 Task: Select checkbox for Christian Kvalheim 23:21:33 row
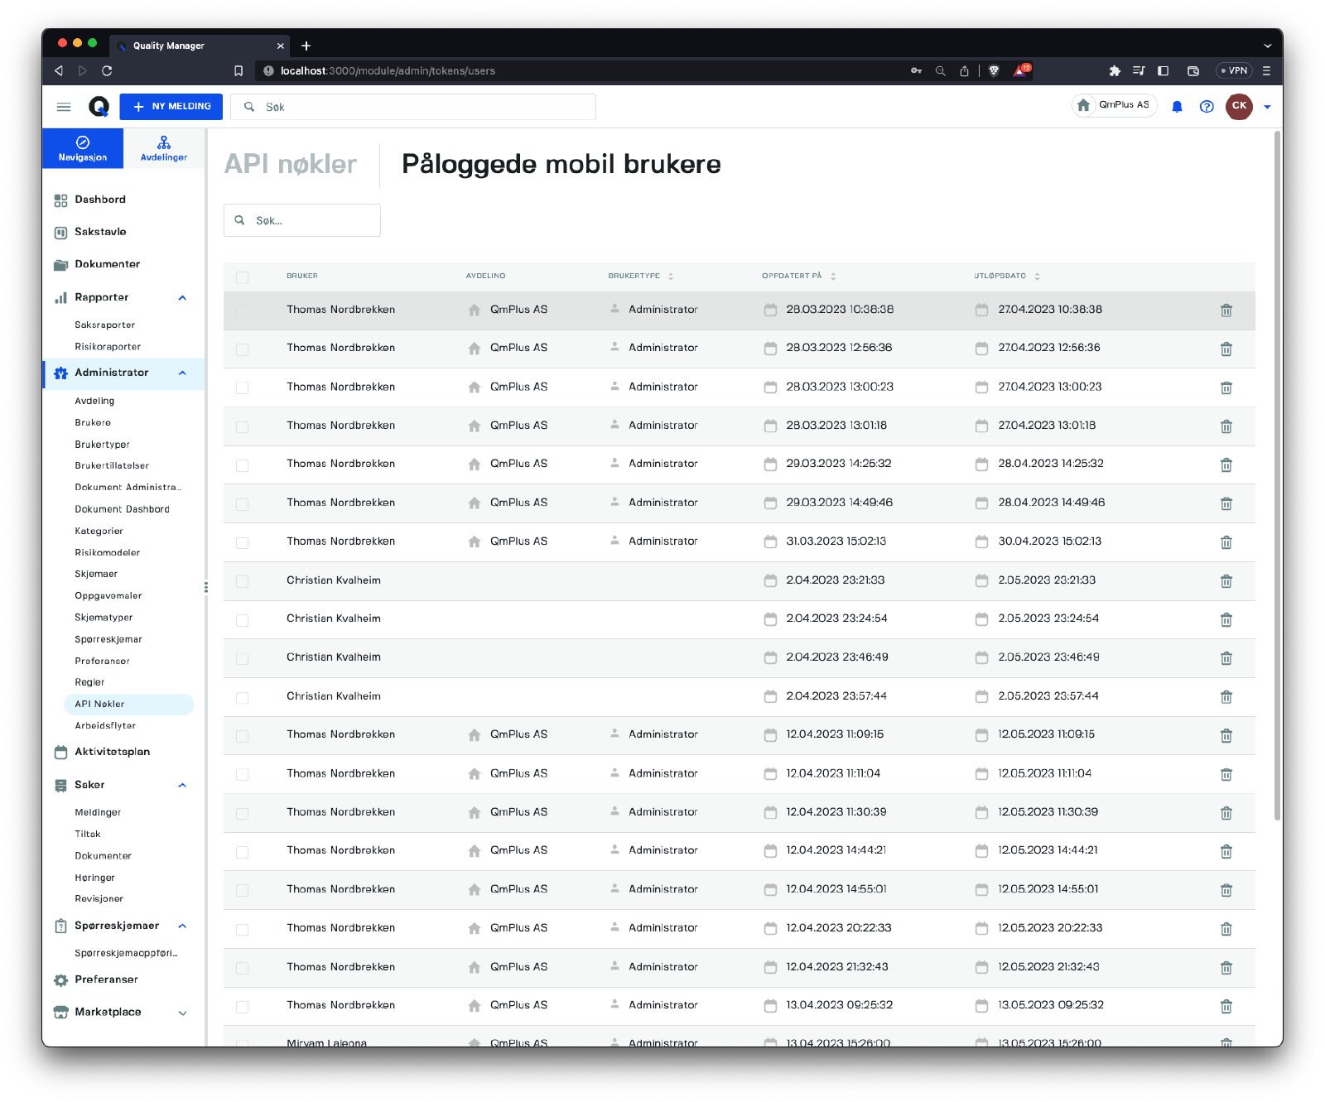pyautogui.click(x=242, y=581)
